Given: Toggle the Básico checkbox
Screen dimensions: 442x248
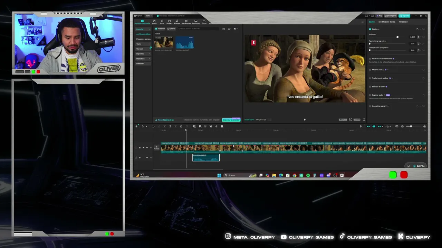Looking at the screenshot, I should (x=370, y=29).
